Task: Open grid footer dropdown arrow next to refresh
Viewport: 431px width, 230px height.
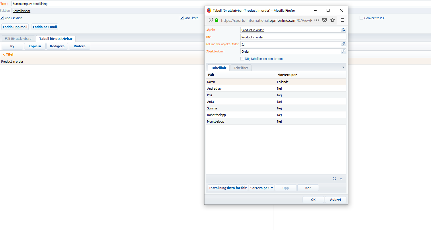Action: click(341, 178)
